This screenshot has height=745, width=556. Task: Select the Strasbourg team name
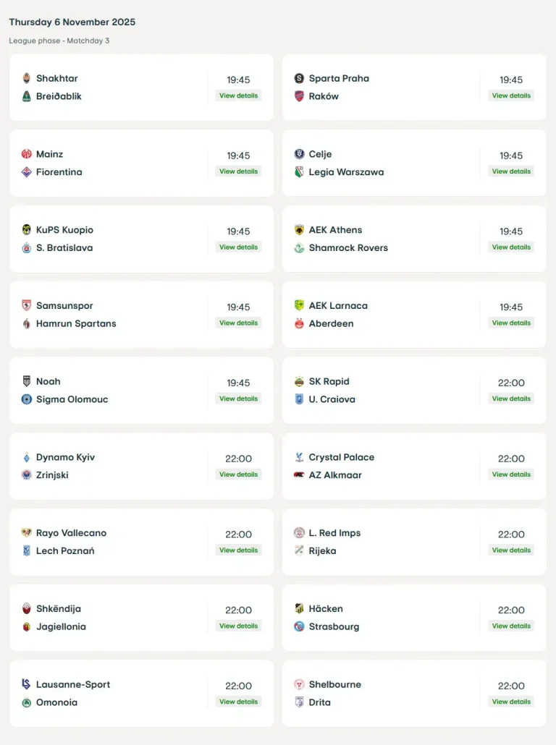coord(334,626)
